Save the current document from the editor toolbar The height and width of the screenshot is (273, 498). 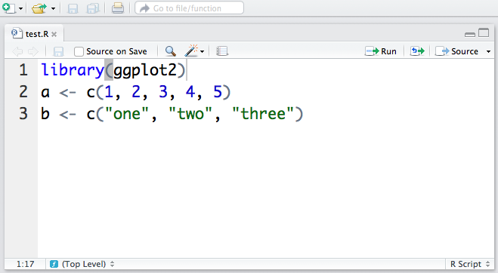[58, 51]
